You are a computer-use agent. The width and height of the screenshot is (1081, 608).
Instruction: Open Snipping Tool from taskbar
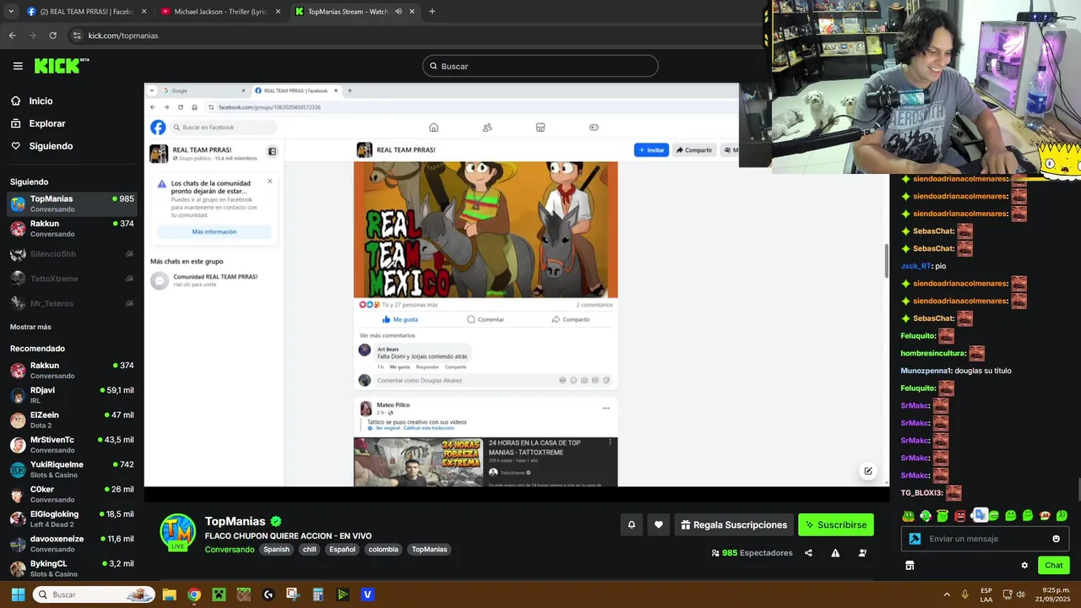(293, 594)
